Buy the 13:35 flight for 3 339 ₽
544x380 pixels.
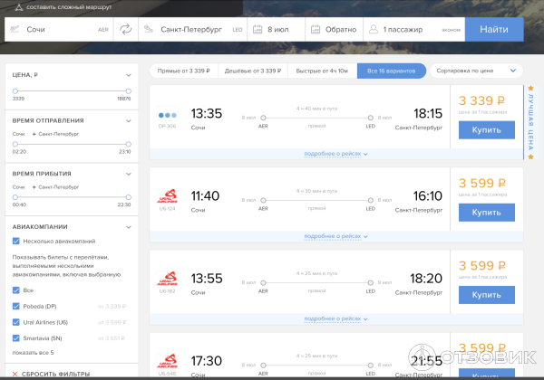[486, 129]
